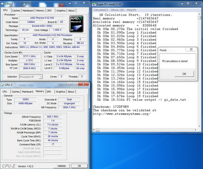Open Mainboard tab in bottom CPU-Z window
The height and width of the screenshot is (169, 203).
(x=28, y=91)
